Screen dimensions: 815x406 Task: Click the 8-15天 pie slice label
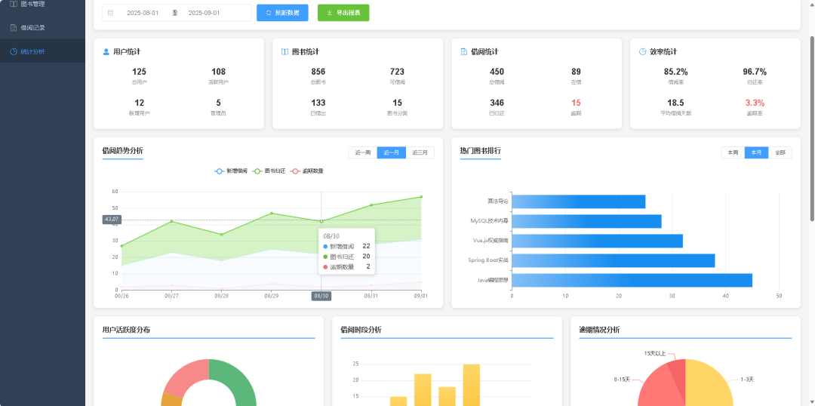(x=622, y=380)
